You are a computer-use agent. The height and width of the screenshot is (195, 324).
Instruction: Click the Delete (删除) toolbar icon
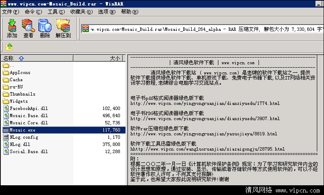point(45,28)
